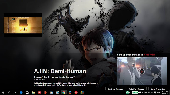Viewport: 170px width, 95px height.
Task: Click the Back to Browse button
Action: point(115,89)
